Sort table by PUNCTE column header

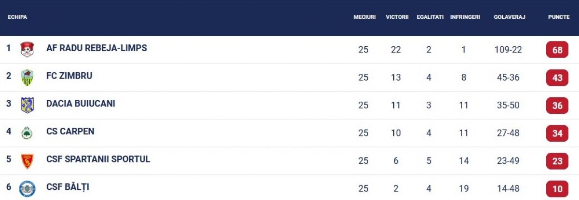559,17
